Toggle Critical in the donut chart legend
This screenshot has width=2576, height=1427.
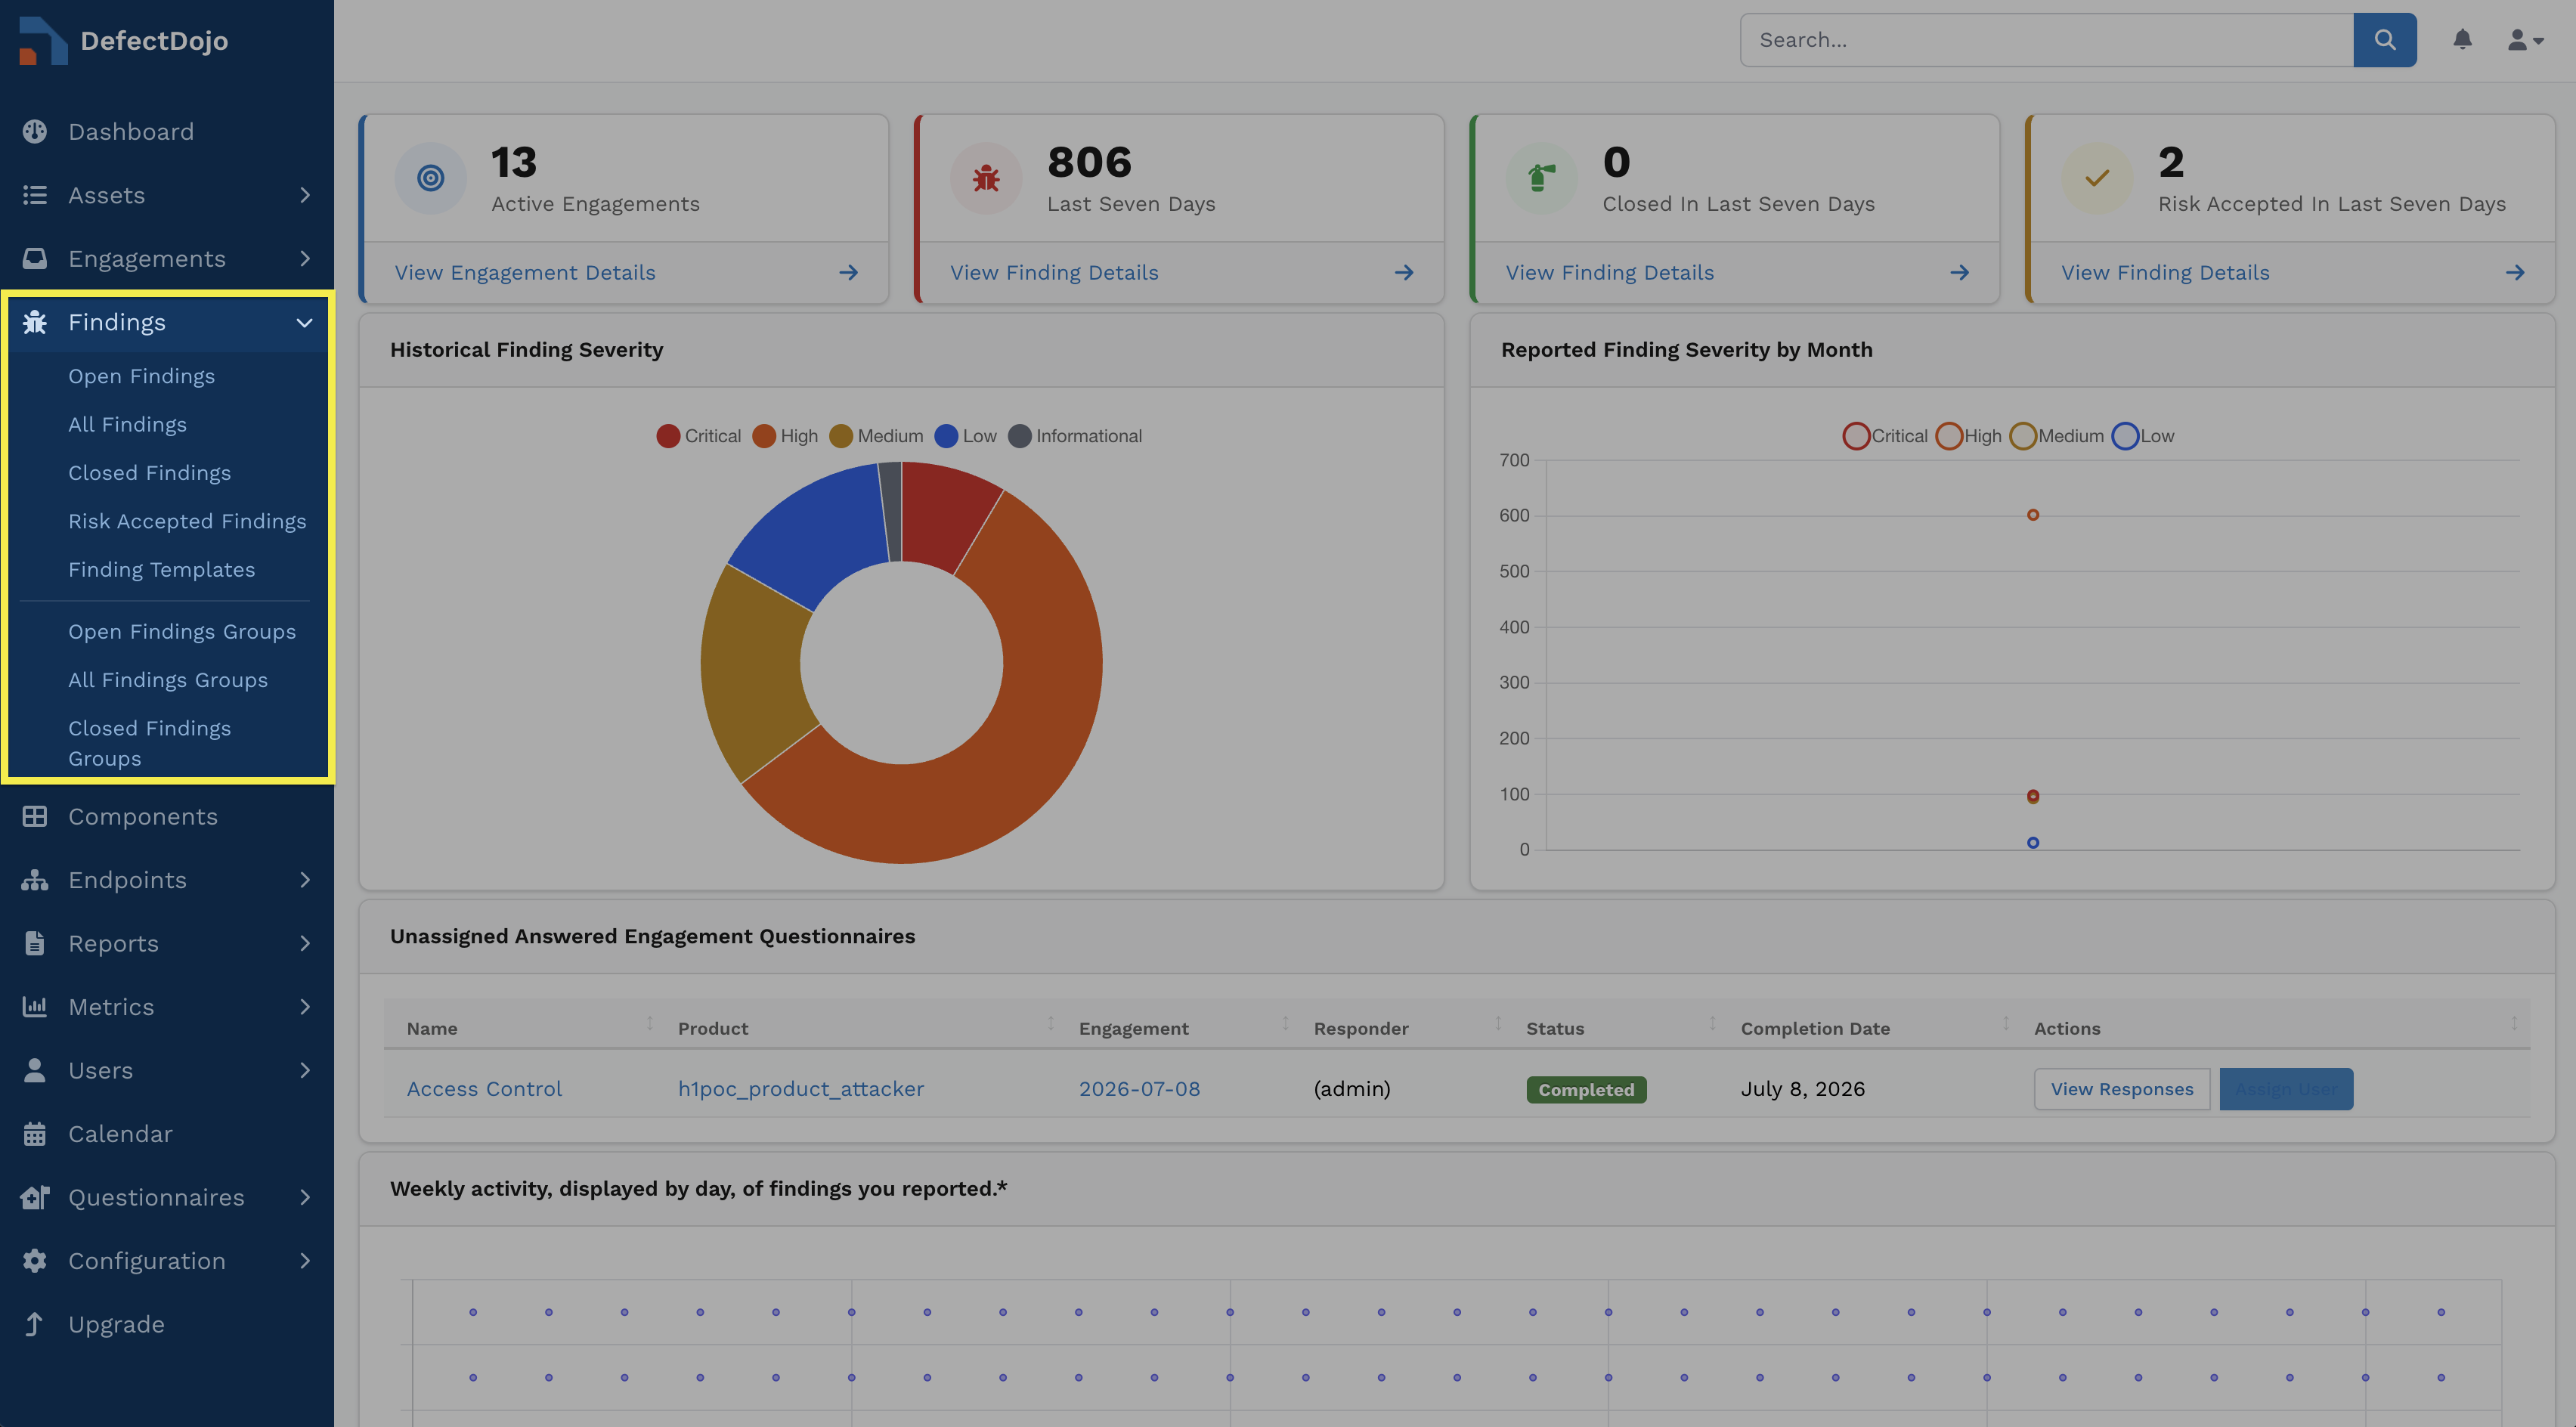pyautogui.click(x=698, y=436)
